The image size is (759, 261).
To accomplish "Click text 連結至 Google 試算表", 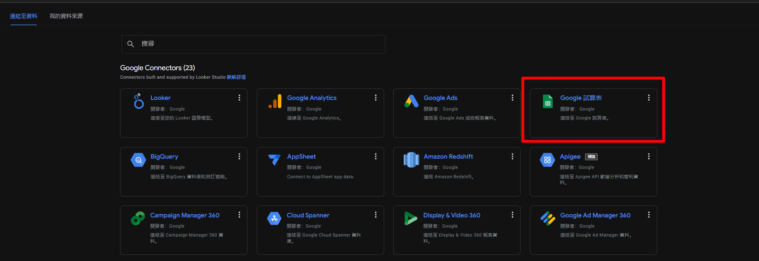I will 585,118.
